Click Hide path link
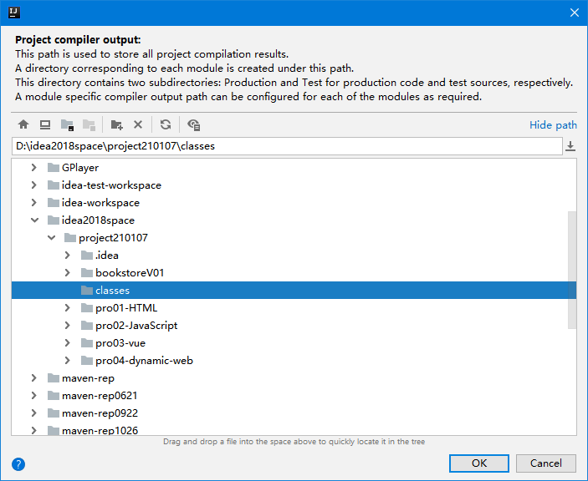Image resolution: width=588 pixels, height=481 pixels. click(x=553, y=124)
